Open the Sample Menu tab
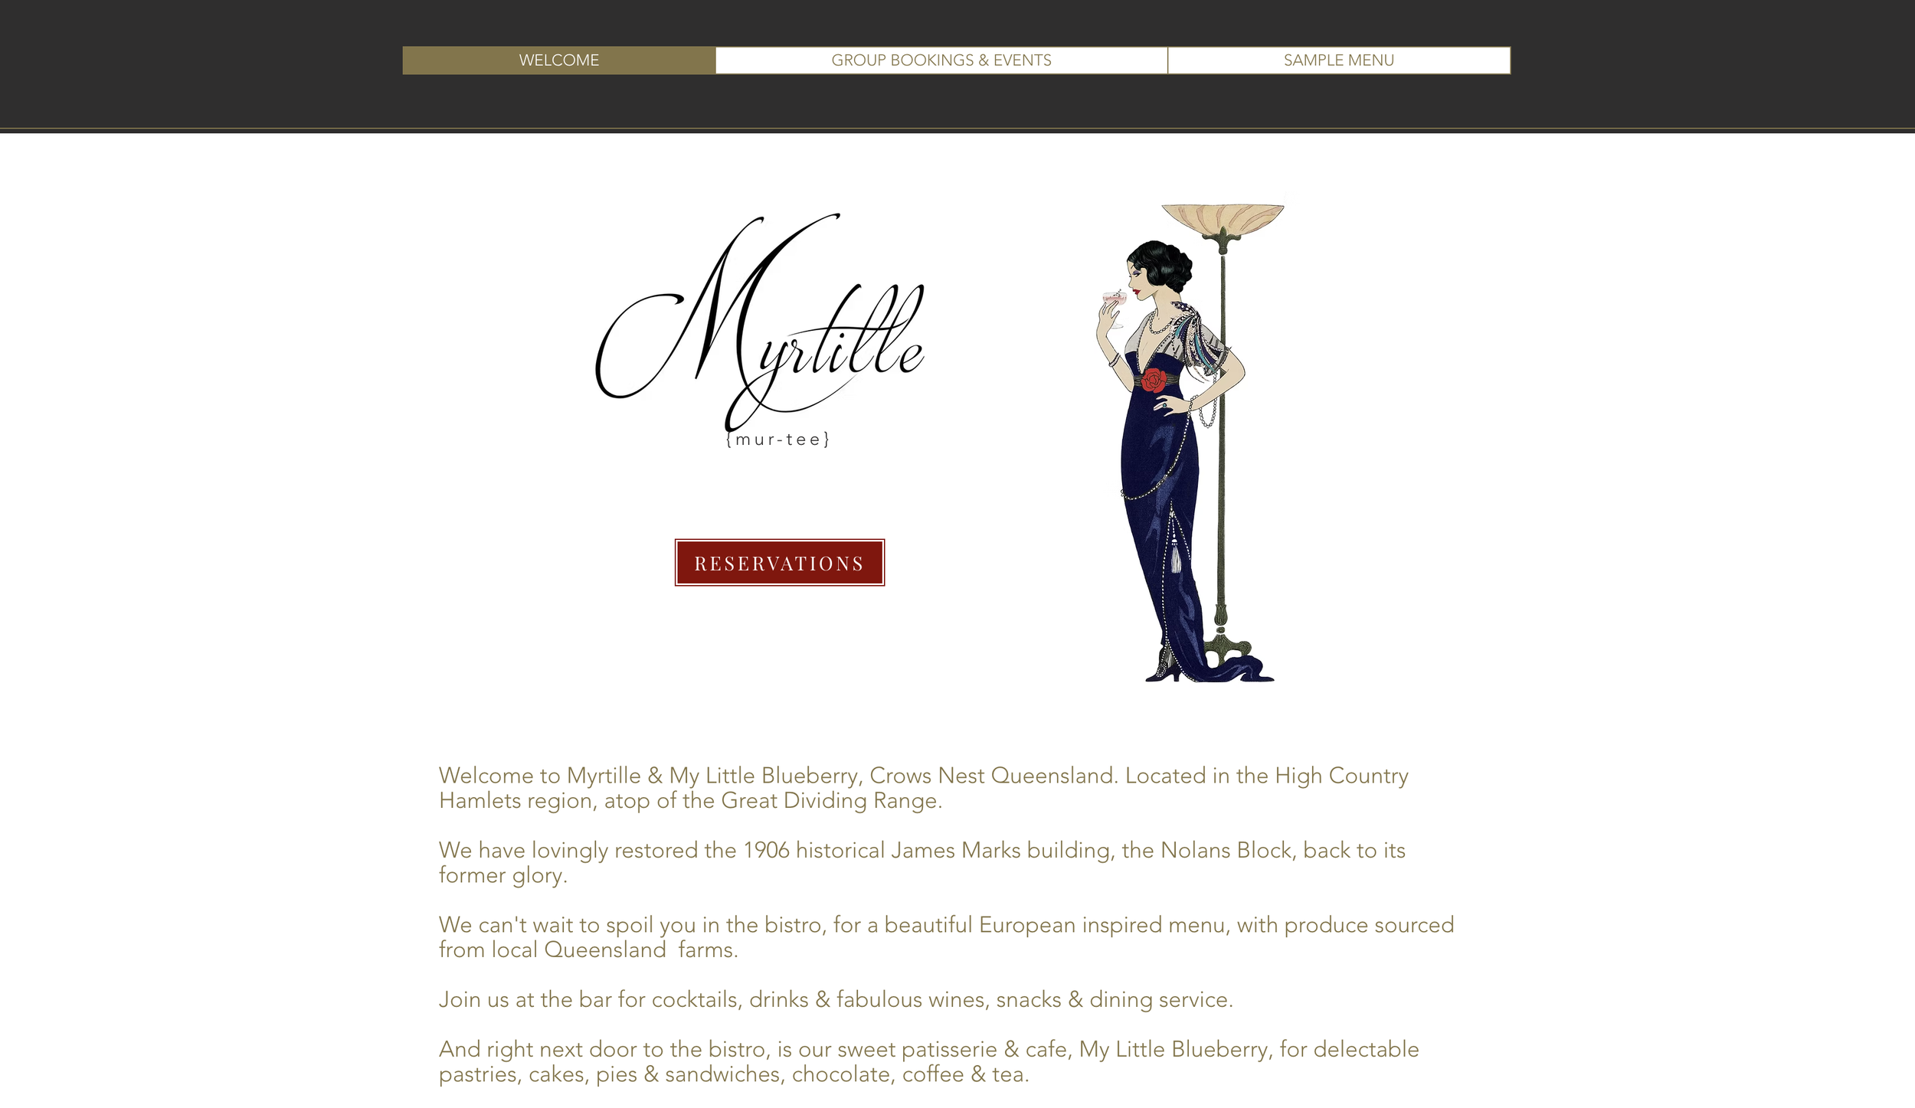 [x=1339, y=60]
